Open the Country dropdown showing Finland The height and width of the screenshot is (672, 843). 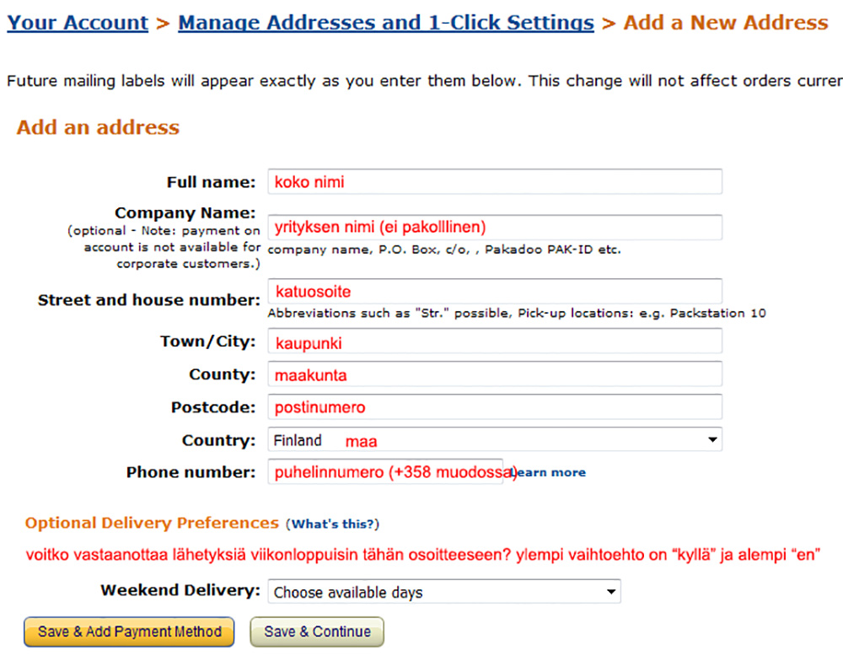tap(495, 440)
